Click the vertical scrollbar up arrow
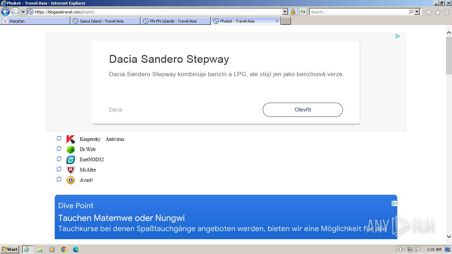This screenshot has height=254, width=452. pos(449,33)
